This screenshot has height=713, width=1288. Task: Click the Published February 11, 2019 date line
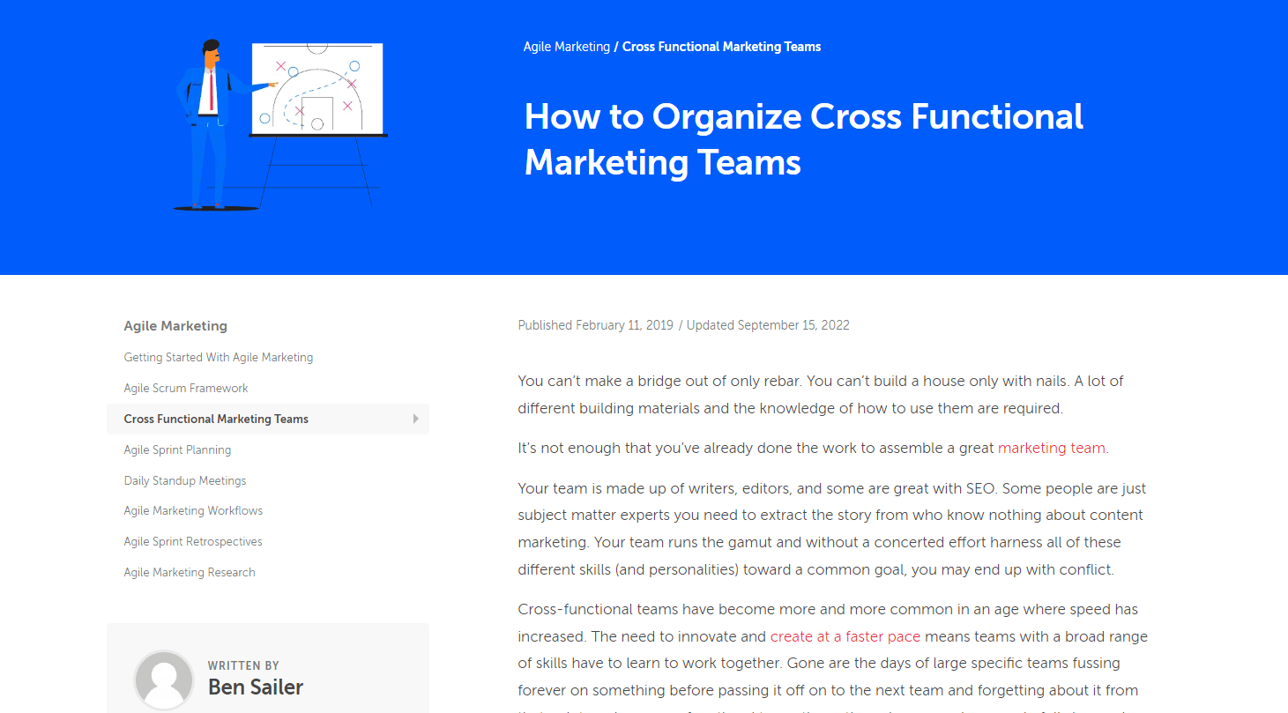595,325
